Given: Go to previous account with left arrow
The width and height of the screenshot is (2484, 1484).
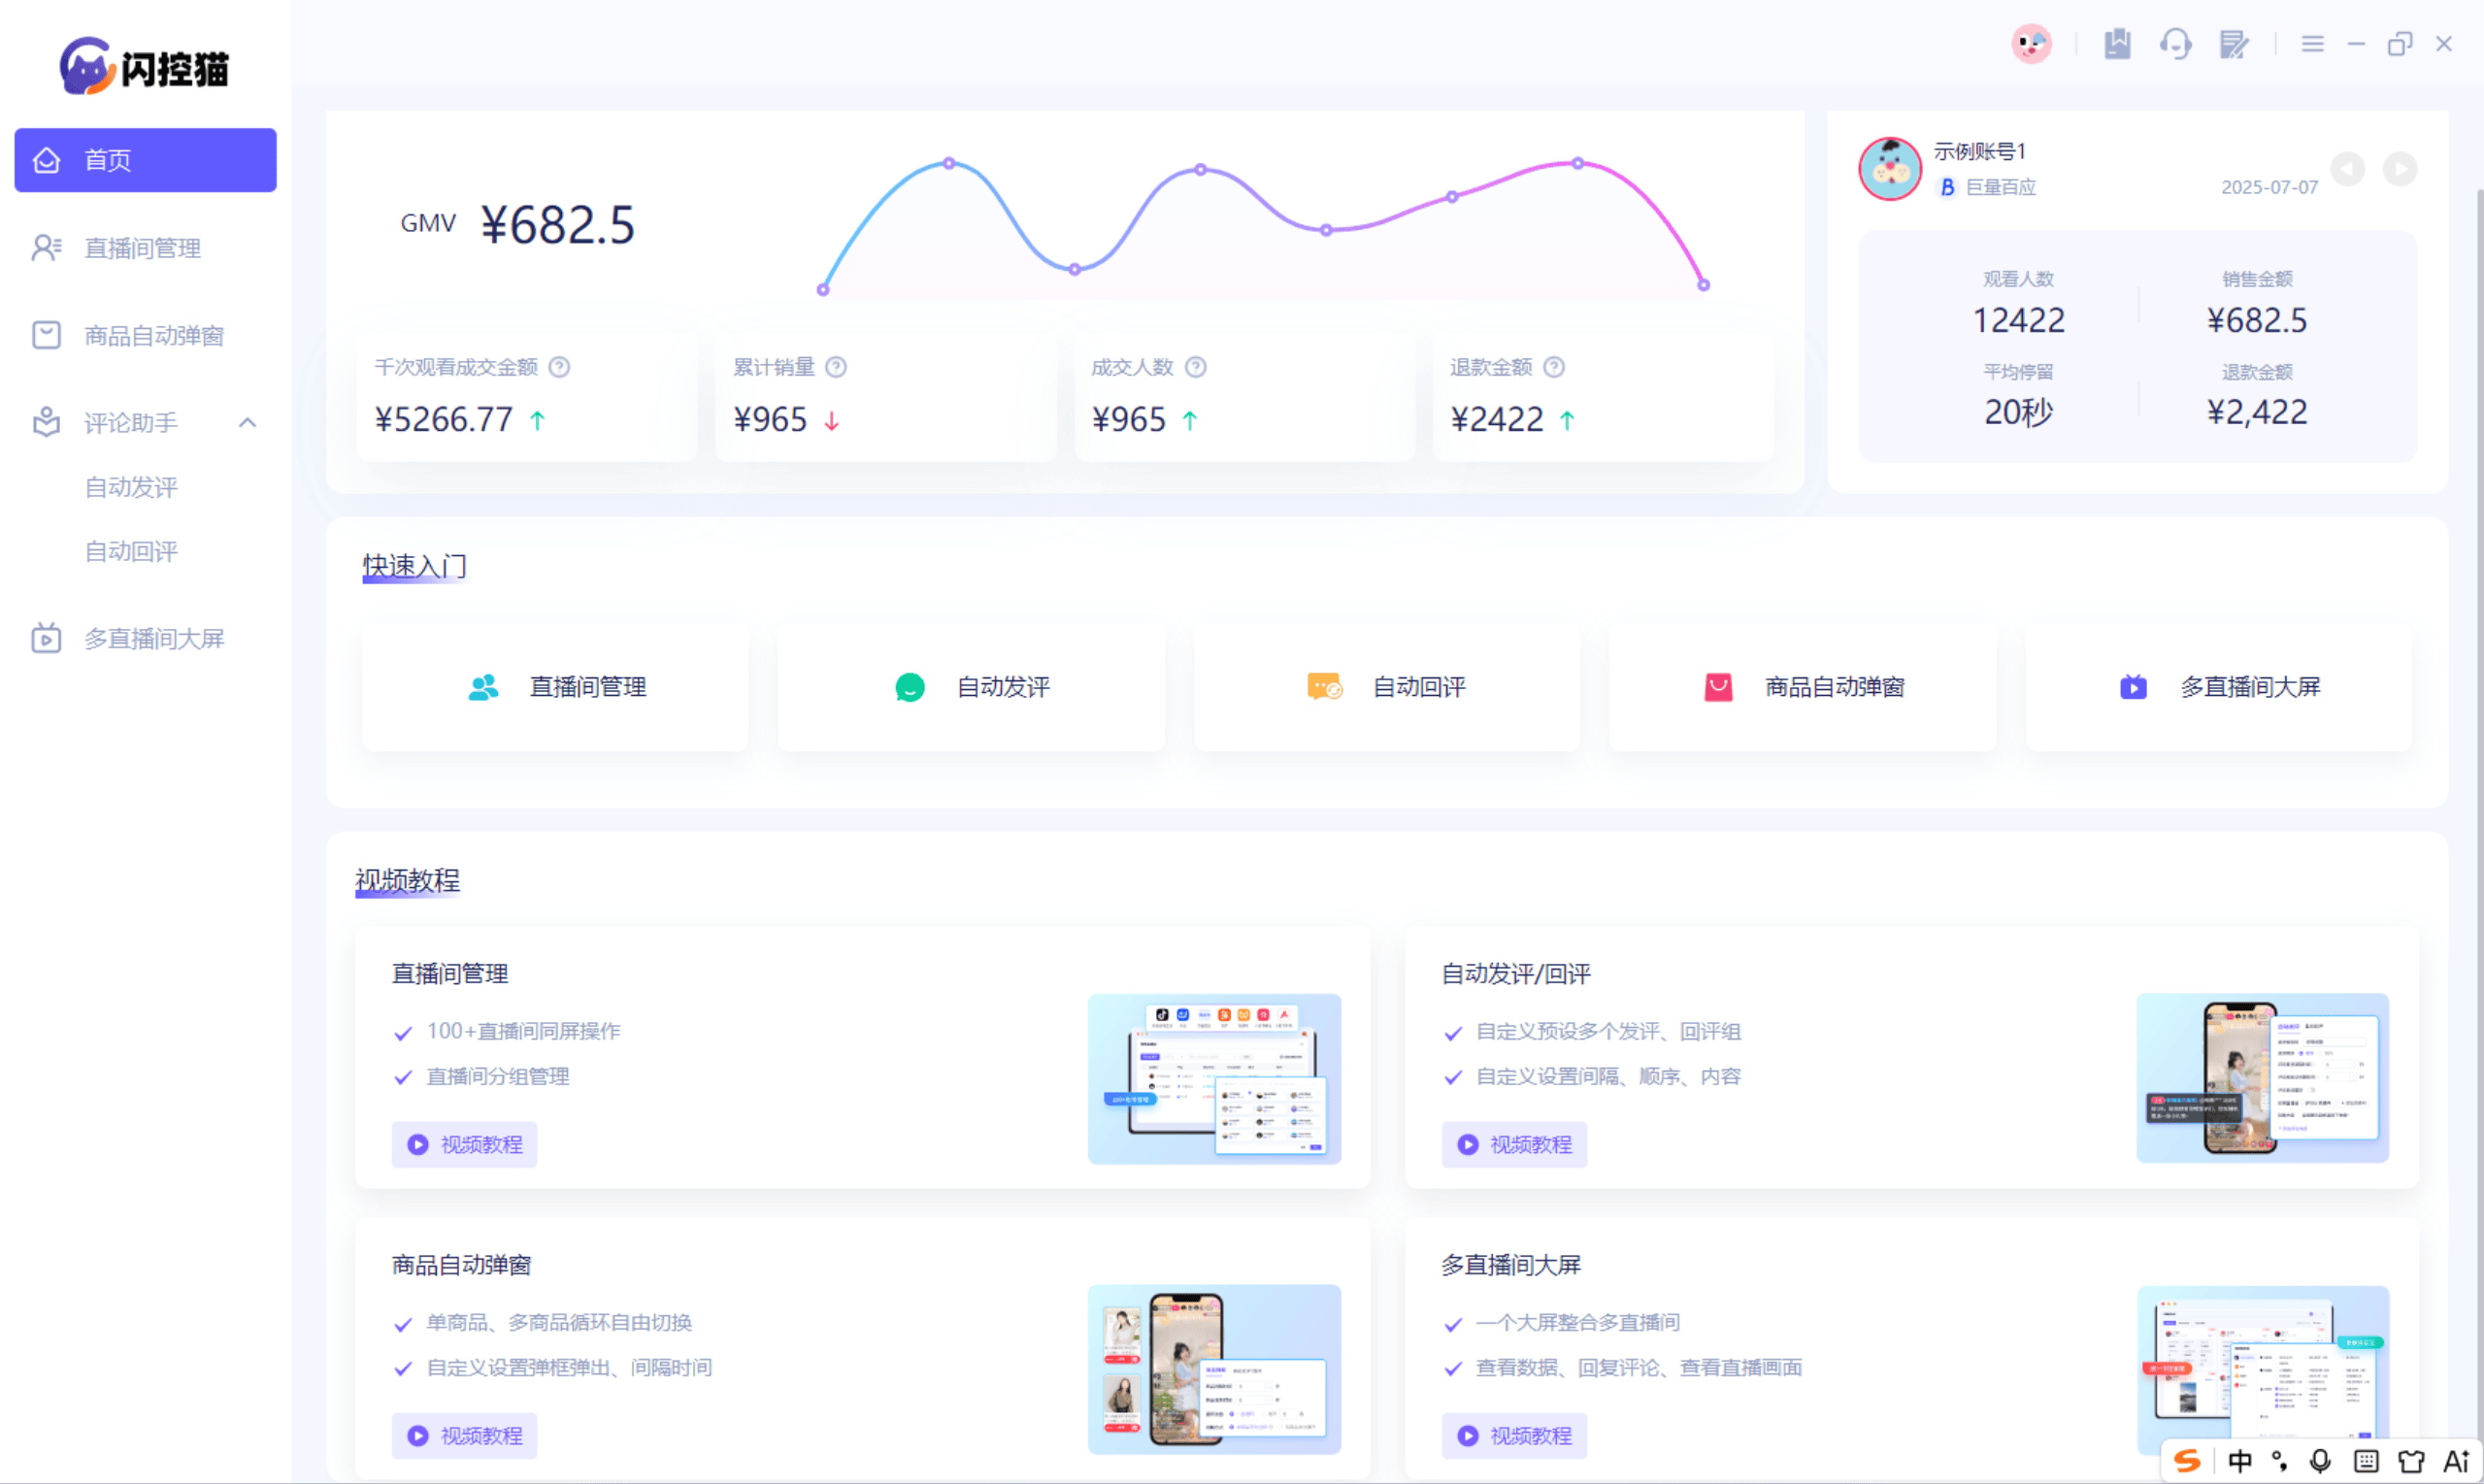Looking at the screenshot, I should click(x=2347, y=169).
